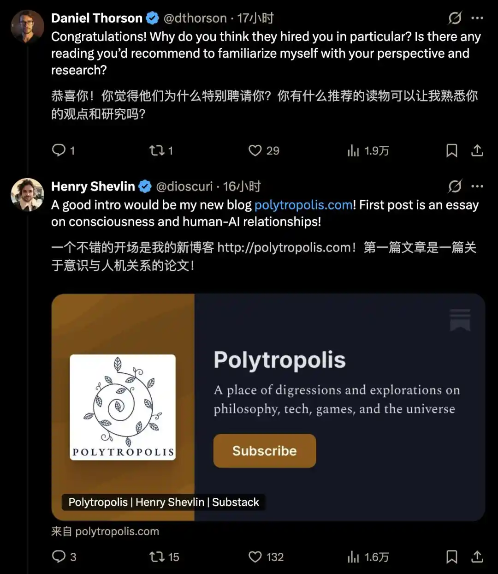Click the Subscribe button on the Polytropolis card
This screenshot has height=574, width=498.
264,451
